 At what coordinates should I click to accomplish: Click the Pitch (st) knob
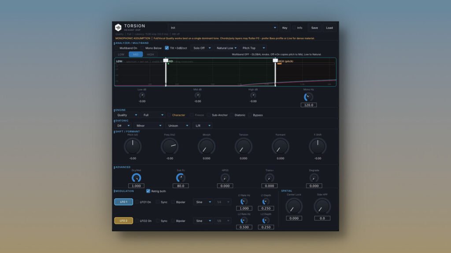pos(133,146)
